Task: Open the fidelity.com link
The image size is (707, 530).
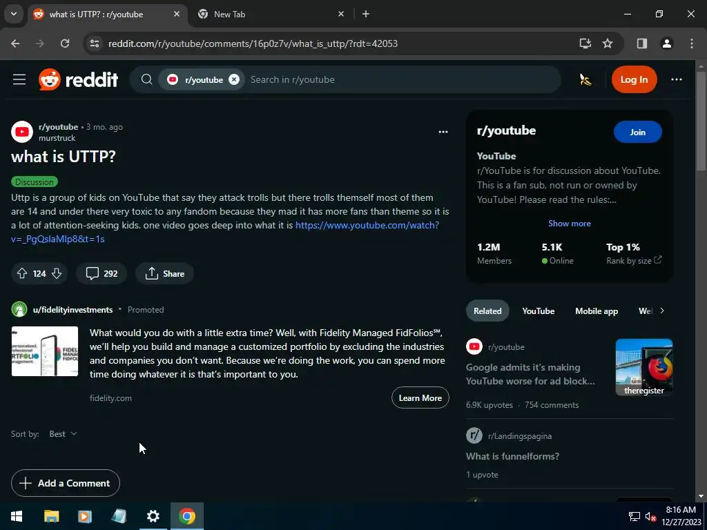Action: coord(110,398)
